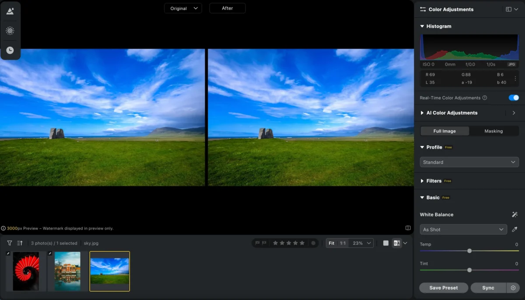Toggle the Real-Time Color Adjustments switch

[x=514, y=98]
